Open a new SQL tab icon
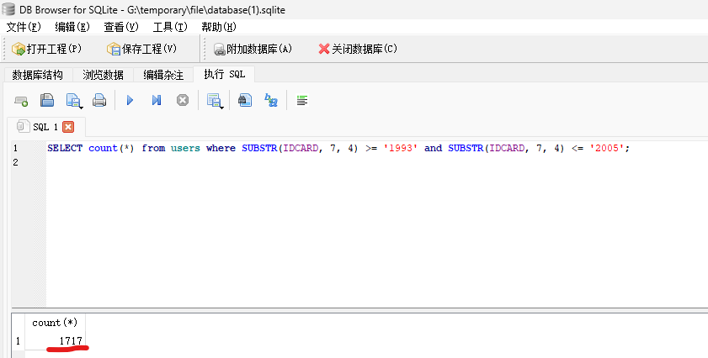The width and height of the screenshot is (708, 358). point(21,101)
